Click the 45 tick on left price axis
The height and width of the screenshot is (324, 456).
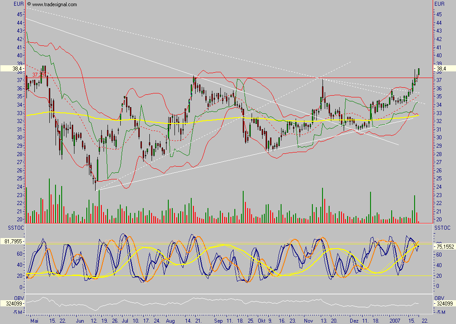20,14
